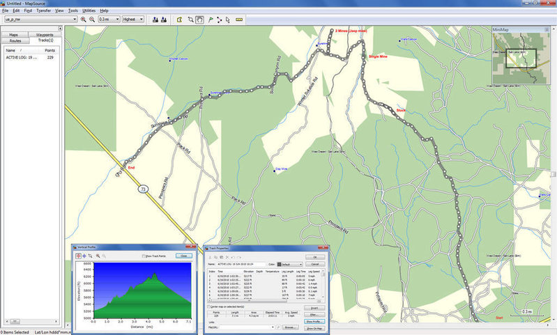Click the Zoom Out magnifier toolbar icon
This screenshot has height=335, width=557.
coord(92,20)
